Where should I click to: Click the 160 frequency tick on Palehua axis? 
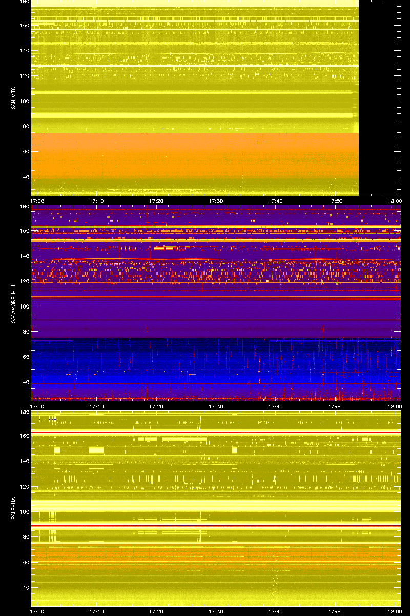tap(24, 436)
